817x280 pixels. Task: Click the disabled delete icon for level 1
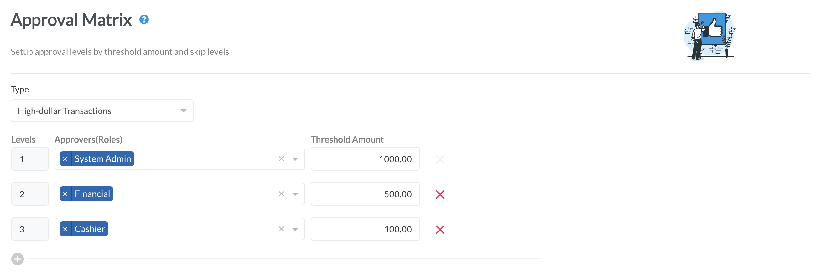(x=440, y=159)
